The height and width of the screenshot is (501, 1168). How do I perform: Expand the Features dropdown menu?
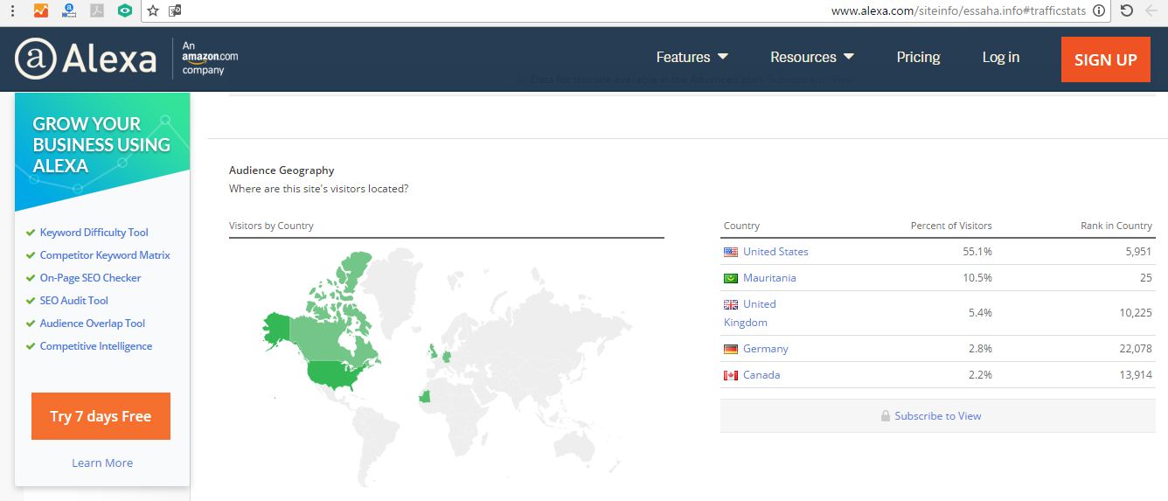[692, 57]
